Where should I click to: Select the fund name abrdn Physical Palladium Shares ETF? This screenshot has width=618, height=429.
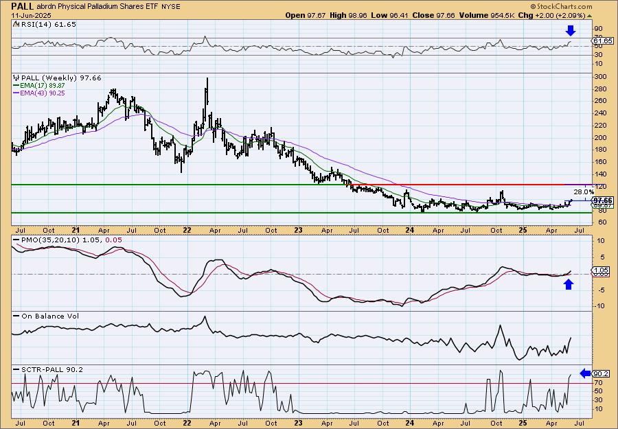(x=98, y=7)
